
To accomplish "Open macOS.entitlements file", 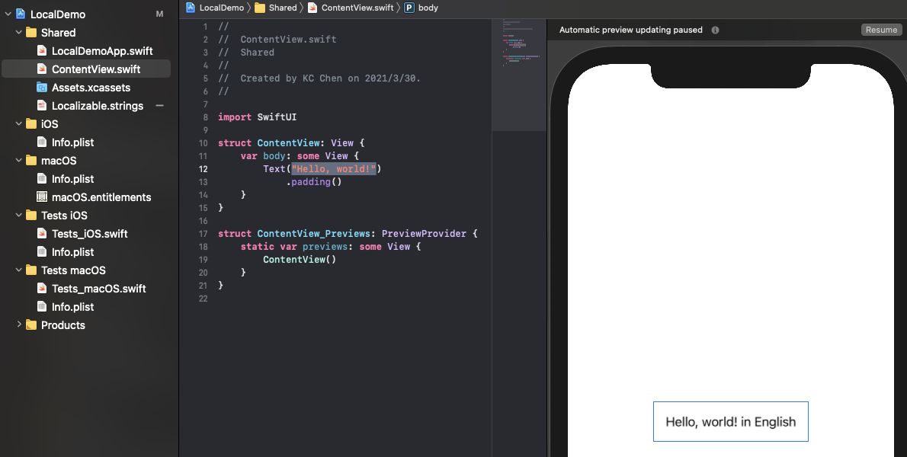I will [101, 197].
